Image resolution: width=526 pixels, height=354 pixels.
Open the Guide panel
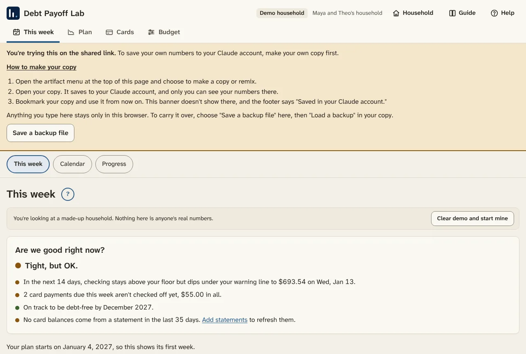pyautogui.click(x=462, y=13)
